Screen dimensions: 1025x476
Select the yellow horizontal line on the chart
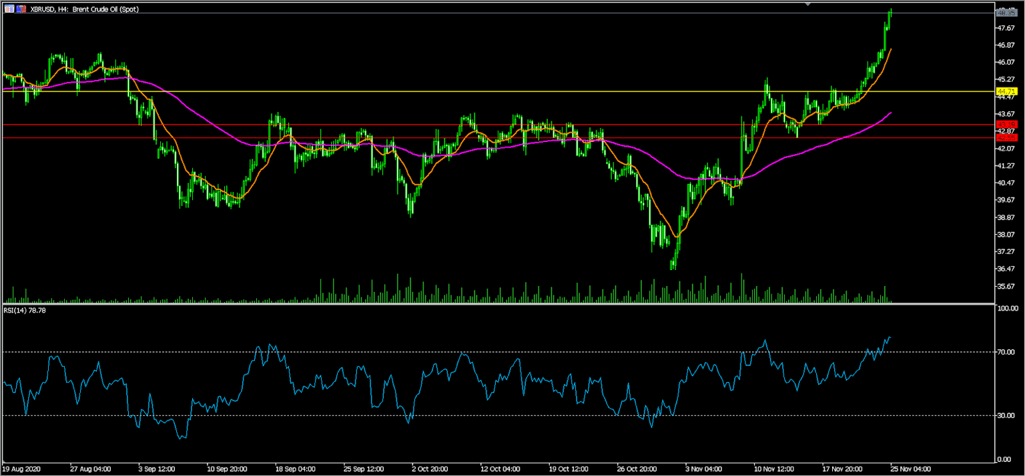(467, 91)
